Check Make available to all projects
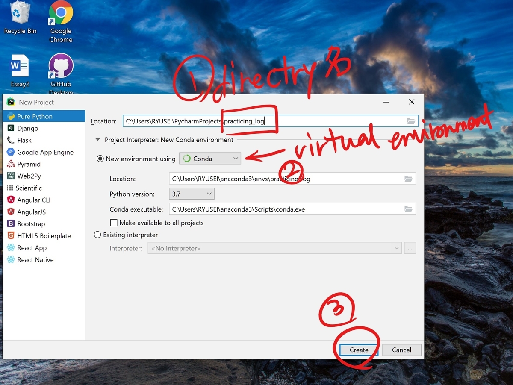Screen dimensions: 513x385 point(114,223)
